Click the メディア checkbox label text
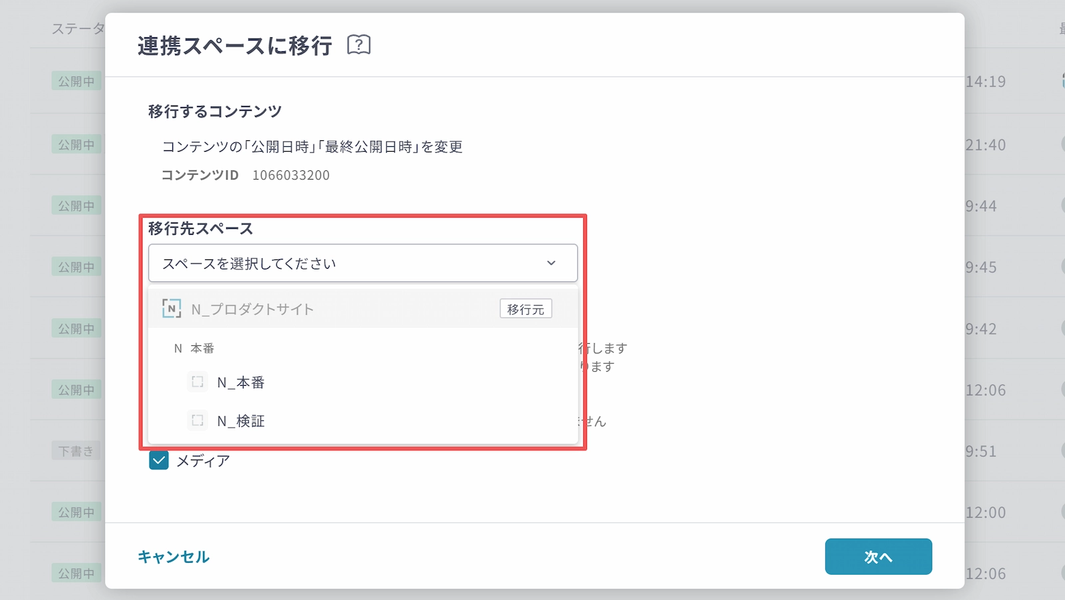Image resolution: width=1065 pixels, height=600 pixels. coord(203,461)
